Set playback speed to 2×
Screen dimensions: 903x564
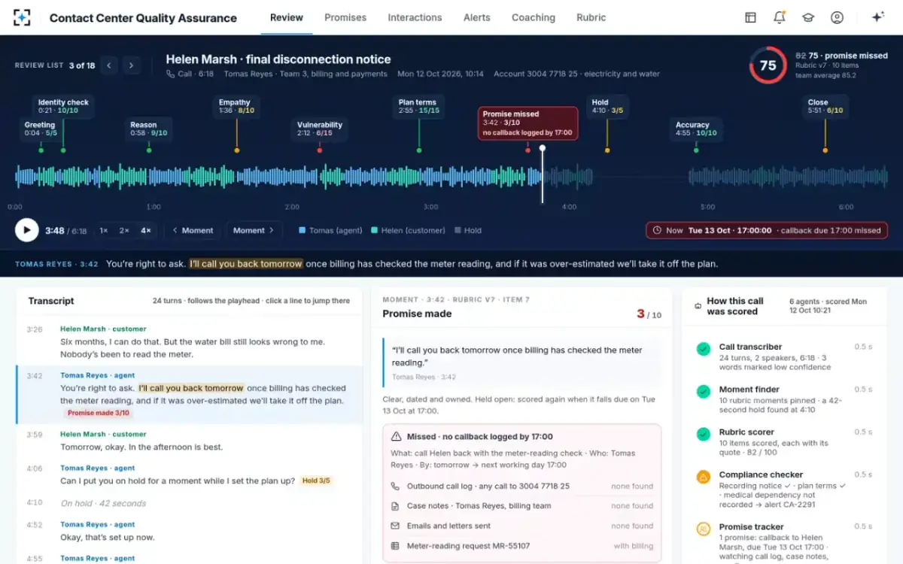[124, 230]
